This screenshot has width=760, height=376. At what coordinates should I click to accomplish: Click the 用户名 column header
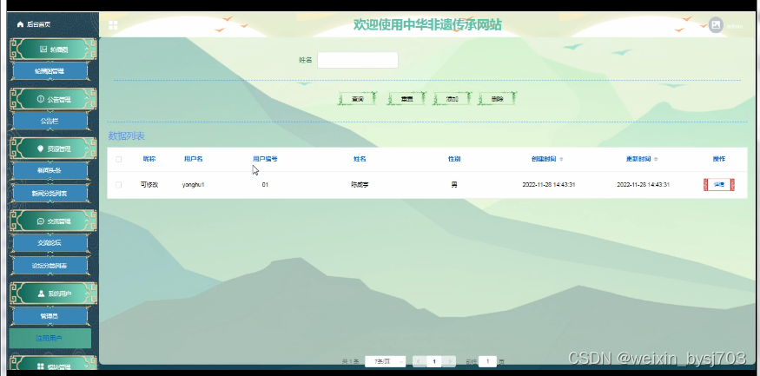(194, 159)
